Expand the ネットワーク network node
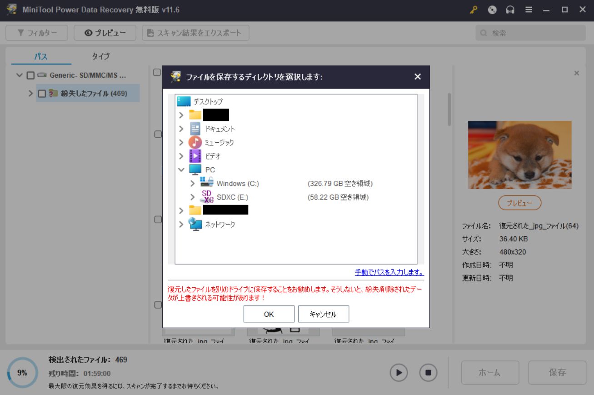This screenshot has width=594, height=395. tap(181, 224)
